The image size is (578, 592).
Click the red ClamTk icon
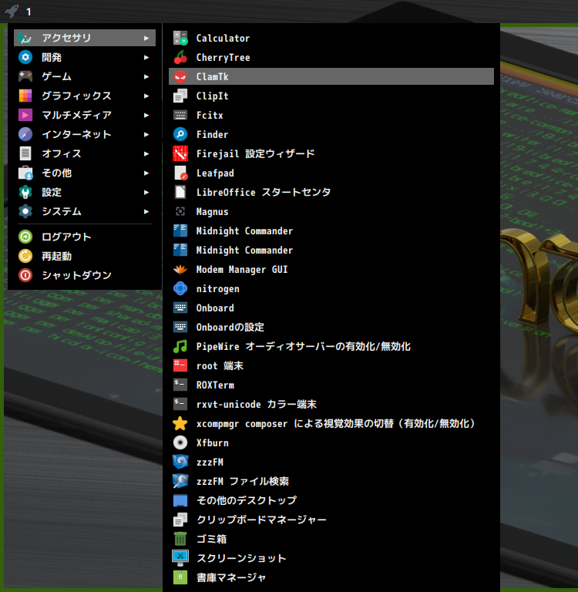[180, 76]
